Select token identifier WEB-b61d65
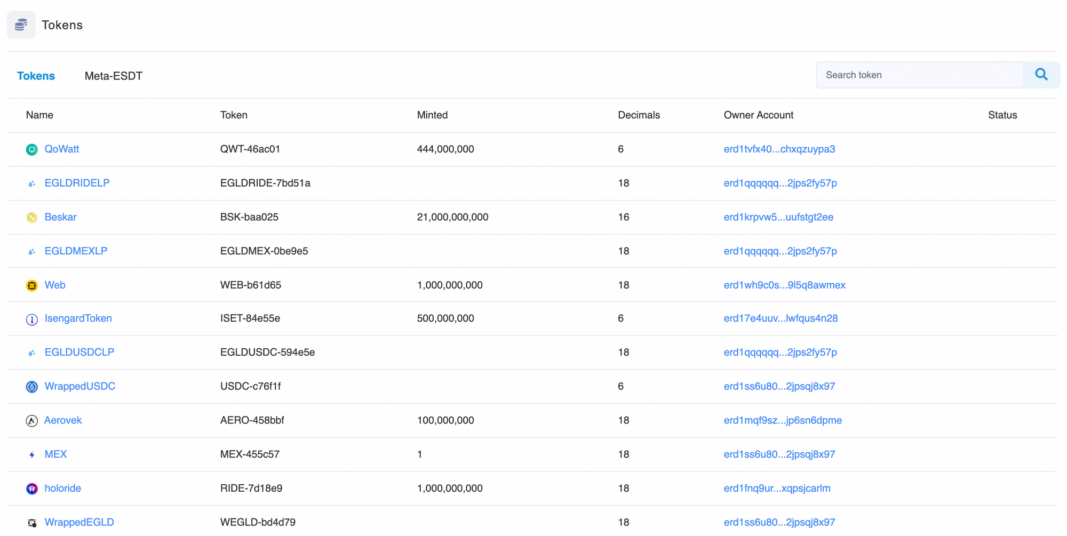1067x536 pixels. point(251,285)
